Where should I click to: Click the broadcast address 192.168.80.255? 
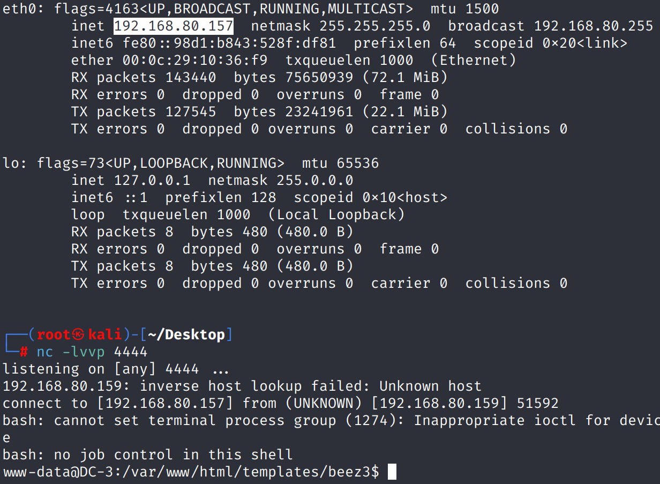[x=594, y=26]
